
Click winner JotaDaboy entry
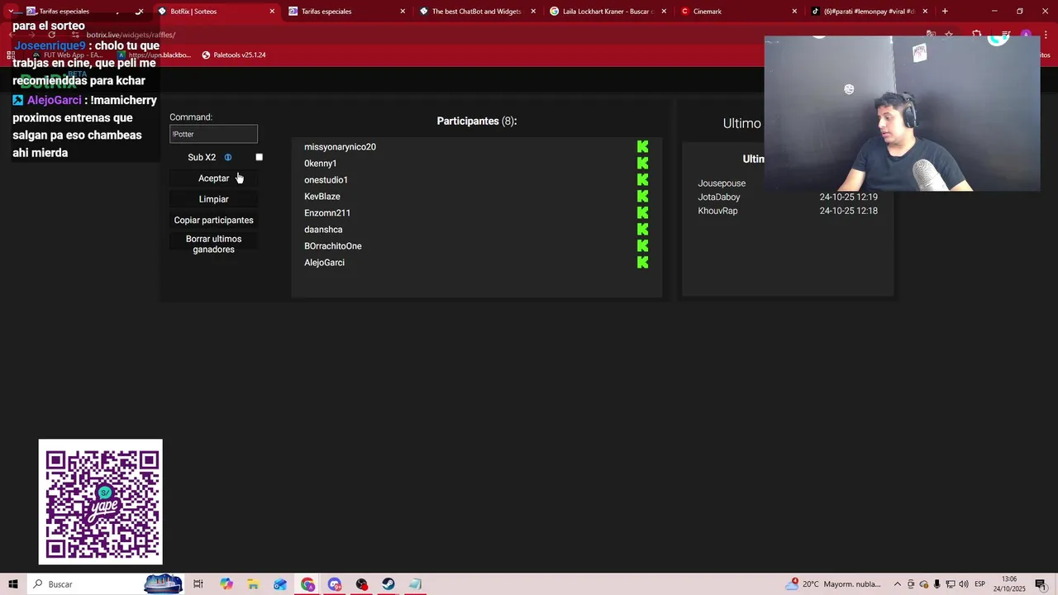[x=719, y=198]
